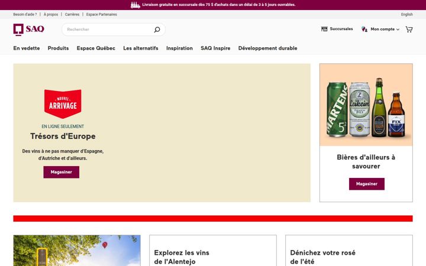Click the Des vins à ne pas manquer description

point(63,155)
